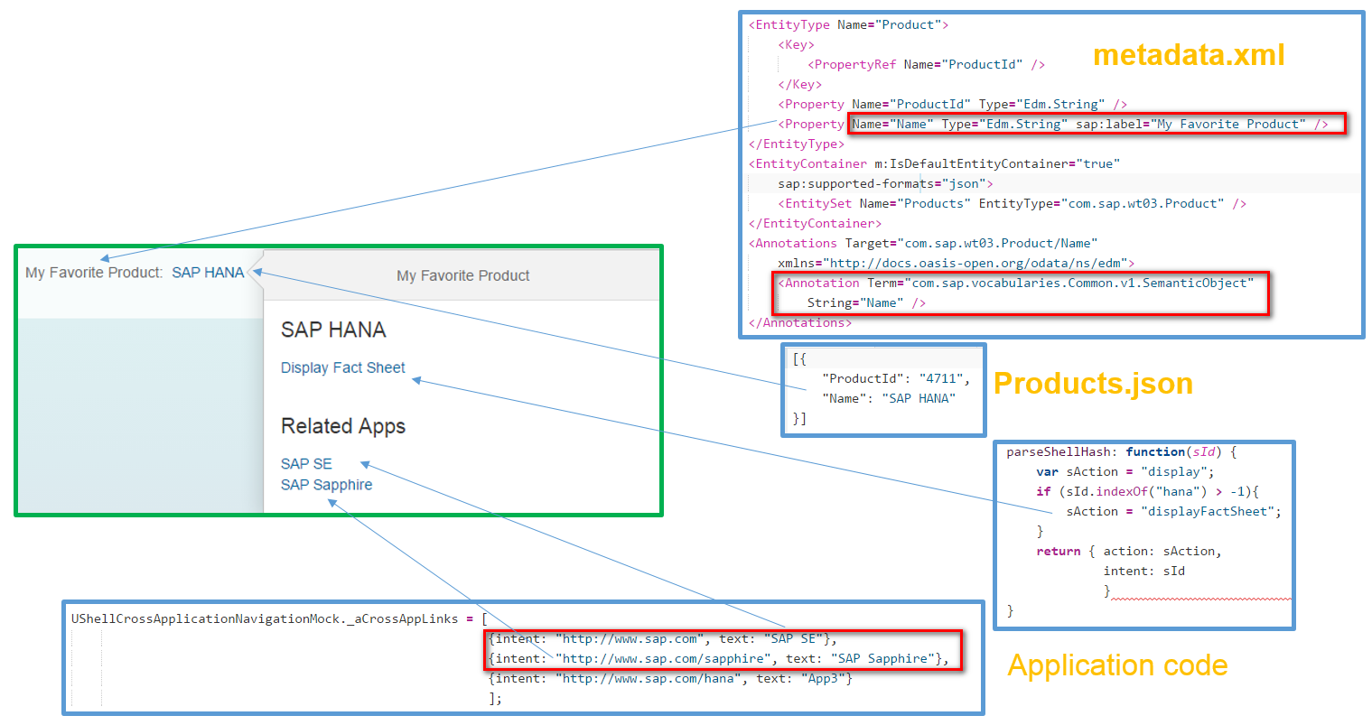Click the intent line with text "SAP SE"
Image resolution: width=1372 pixels, height=725 pixels.
pyautogui.click(x=663, y=639)
